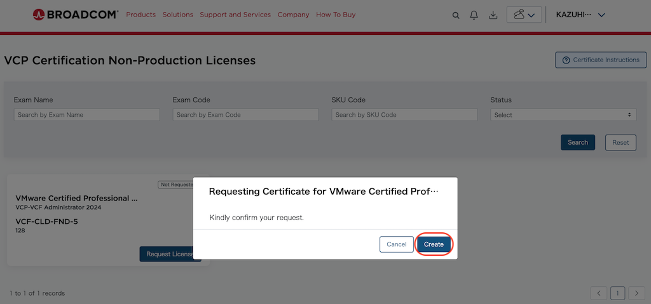
Task: Click Cancel in confirmation dialog
Action: pyautogui.click(x=397, y=244)
